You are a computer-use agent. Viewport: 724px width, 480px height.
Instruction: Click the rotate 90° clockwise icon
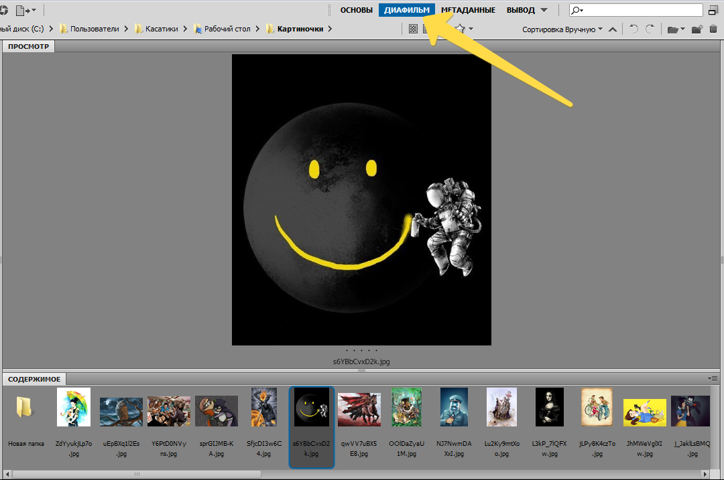(650, 29)
